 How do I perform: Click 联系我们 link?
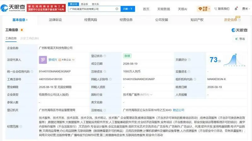pyautogui.click(x=224, y=9)
